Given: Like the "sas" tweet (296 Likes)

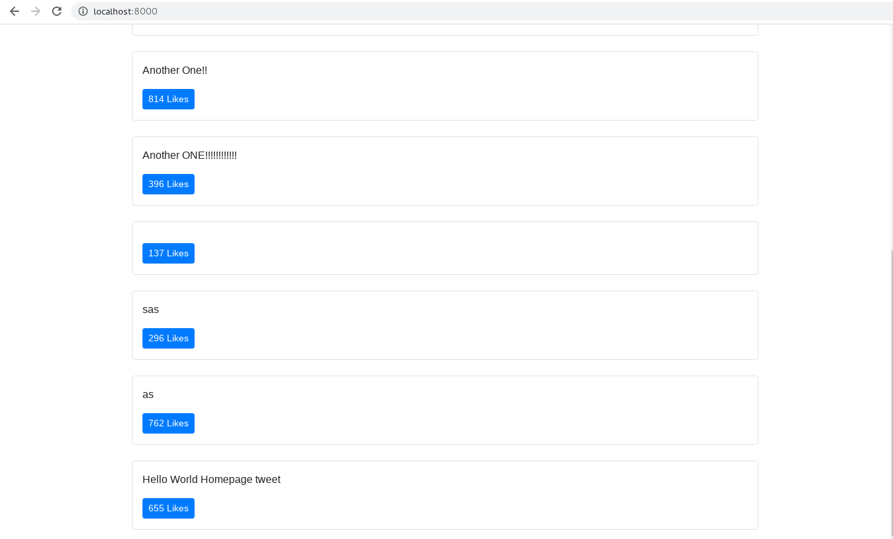Looking at the screenshot, I should (168, 338).
